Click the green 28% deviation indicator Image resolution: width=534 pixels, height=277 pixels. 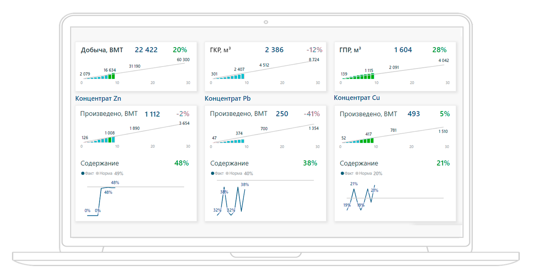point(439,50)
